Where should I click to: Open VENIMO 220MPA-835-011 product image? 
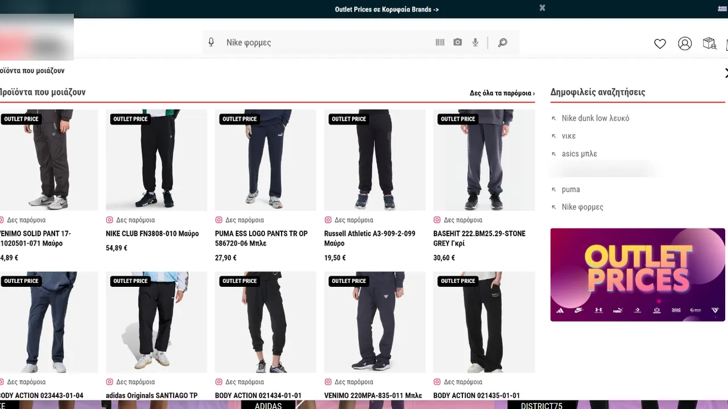(x=375, y=322)
